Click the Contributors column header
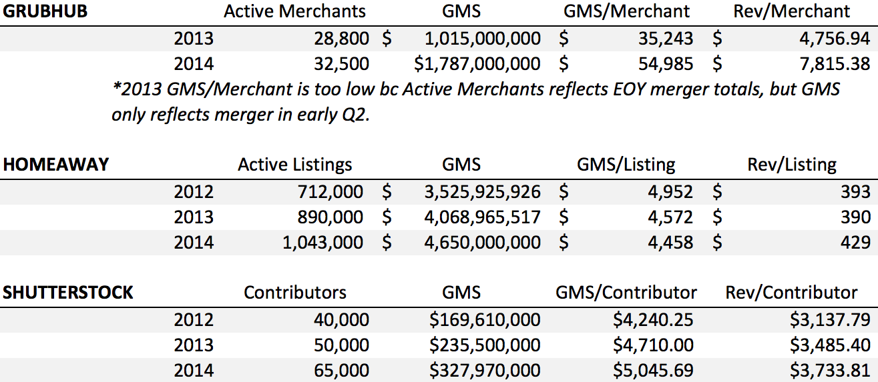Image resolution: width=878 pixels, height=382 pixels. (x=294, y=293)
